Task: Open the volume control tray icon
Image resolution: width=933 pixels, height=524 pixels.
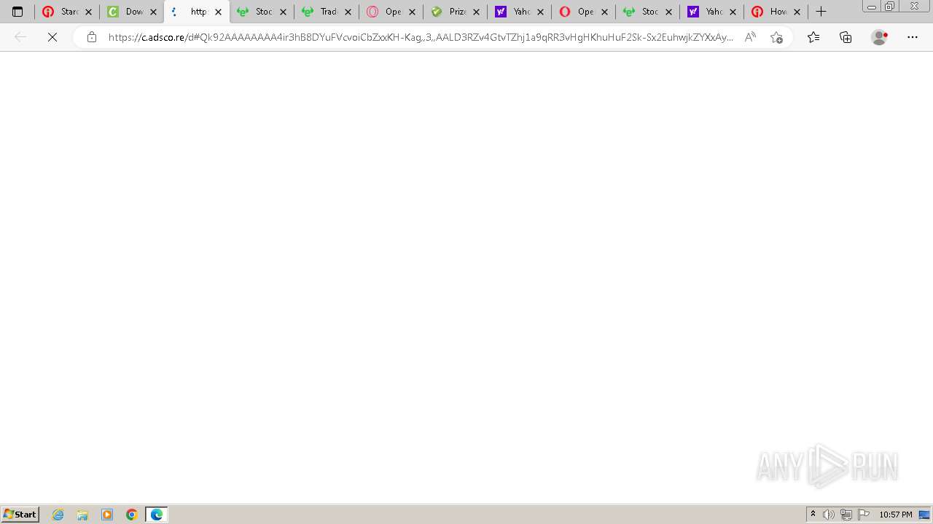Action: click(x=829, y=515)
